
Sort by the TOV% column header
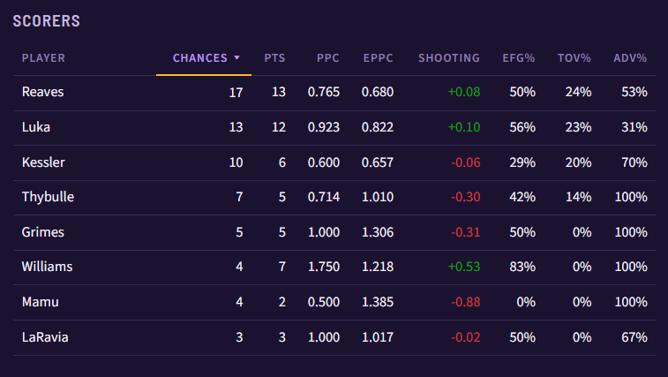click(x=574, y=58)
